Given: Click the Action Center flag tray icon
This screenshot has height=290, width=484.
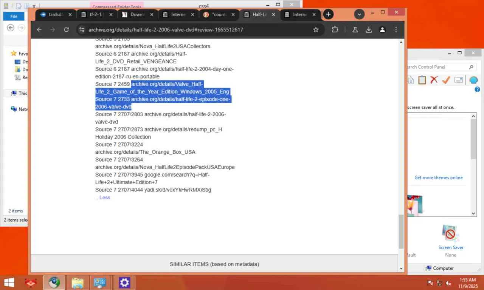Looking at the screenshot, I should point(430,283).
